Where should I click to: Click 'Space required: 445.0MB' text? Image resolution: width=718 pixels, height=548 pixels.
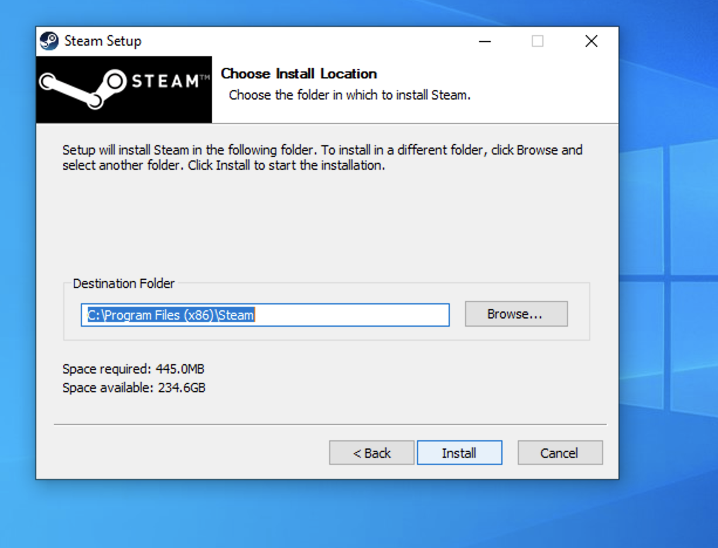(134, 369)
